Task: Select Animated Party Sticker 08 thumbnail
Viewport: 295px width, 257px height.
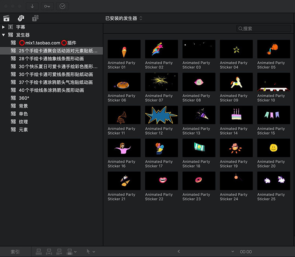Action: point(199,82)
